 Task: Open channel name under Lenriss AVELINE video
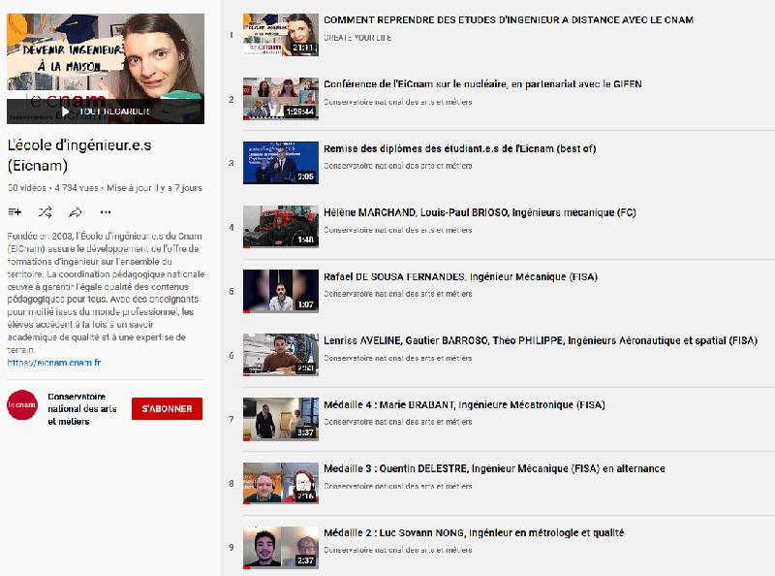click(x=398, y=358)
